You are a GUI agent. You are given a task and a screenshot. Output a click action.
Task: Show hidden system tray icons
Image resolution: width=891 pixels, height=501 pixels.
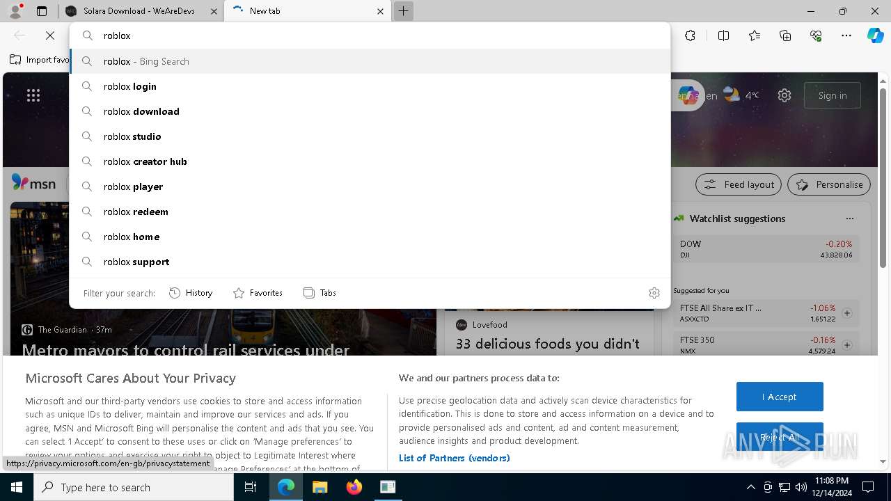(x=750, y=487)
